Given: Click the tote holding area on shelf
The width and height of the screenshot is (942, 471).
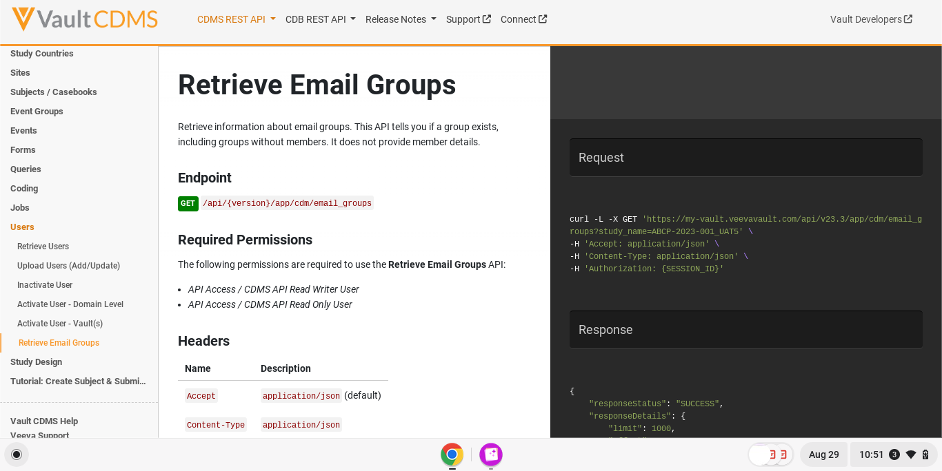Looking at the screenshot, I should click(x=771, y=454).
